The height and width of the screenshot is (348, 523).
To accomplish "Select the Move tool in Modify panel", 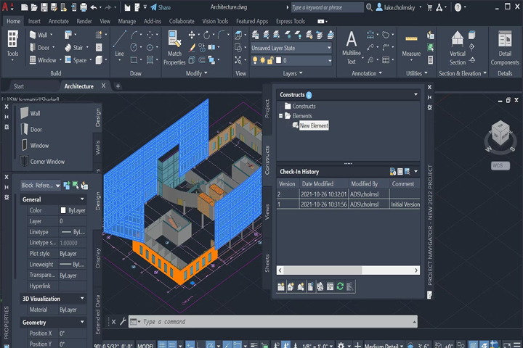I will point(192,35).
